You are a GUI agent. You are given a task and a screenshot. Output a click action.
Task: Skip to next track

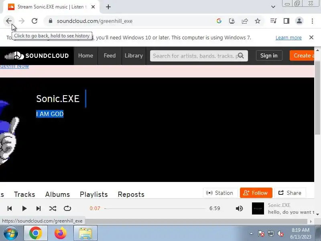click(x=38, y=208)
